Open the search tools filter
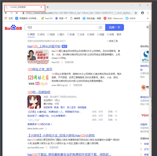This screenshot has width=157, height=156. [112, 41]
